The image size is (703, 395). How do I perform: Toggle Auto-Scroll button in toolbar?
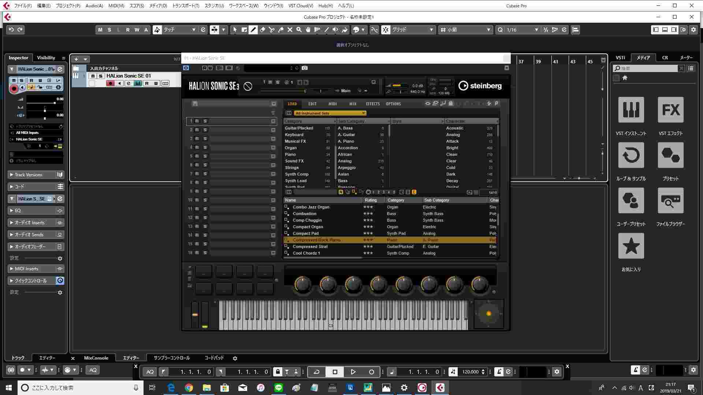(215, 30)
